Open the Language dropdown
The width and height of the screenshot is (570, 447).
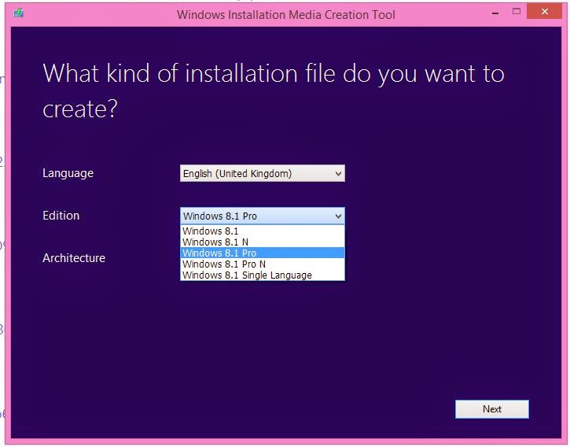click(x=262, y=173)
